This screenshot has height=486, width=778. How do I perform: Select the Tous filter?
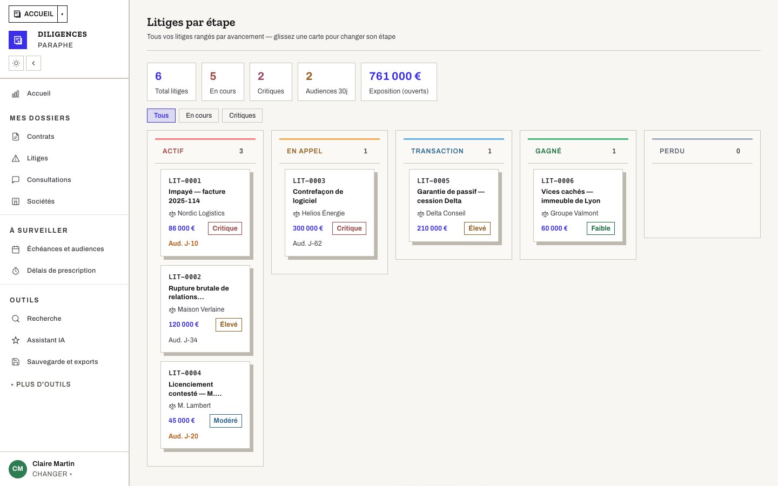pyautogui.click(x=161, y=116)
